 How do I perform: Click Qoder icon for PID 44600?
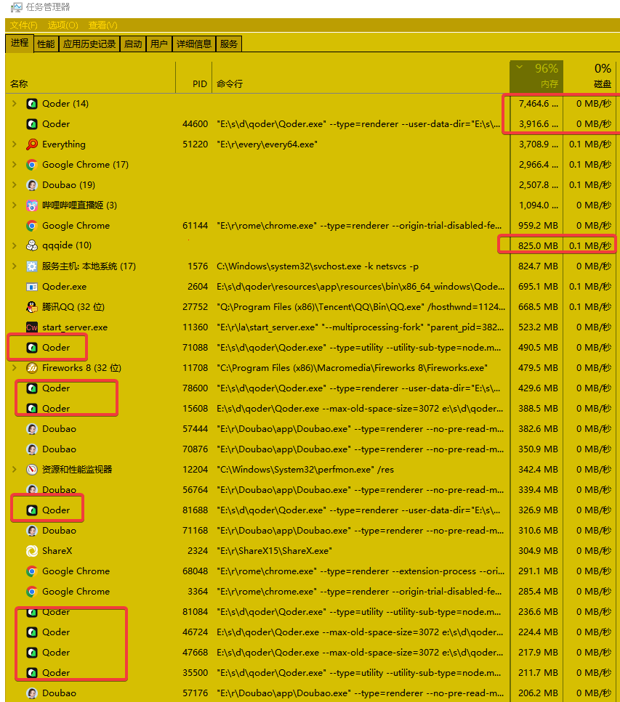pos(32,124)
